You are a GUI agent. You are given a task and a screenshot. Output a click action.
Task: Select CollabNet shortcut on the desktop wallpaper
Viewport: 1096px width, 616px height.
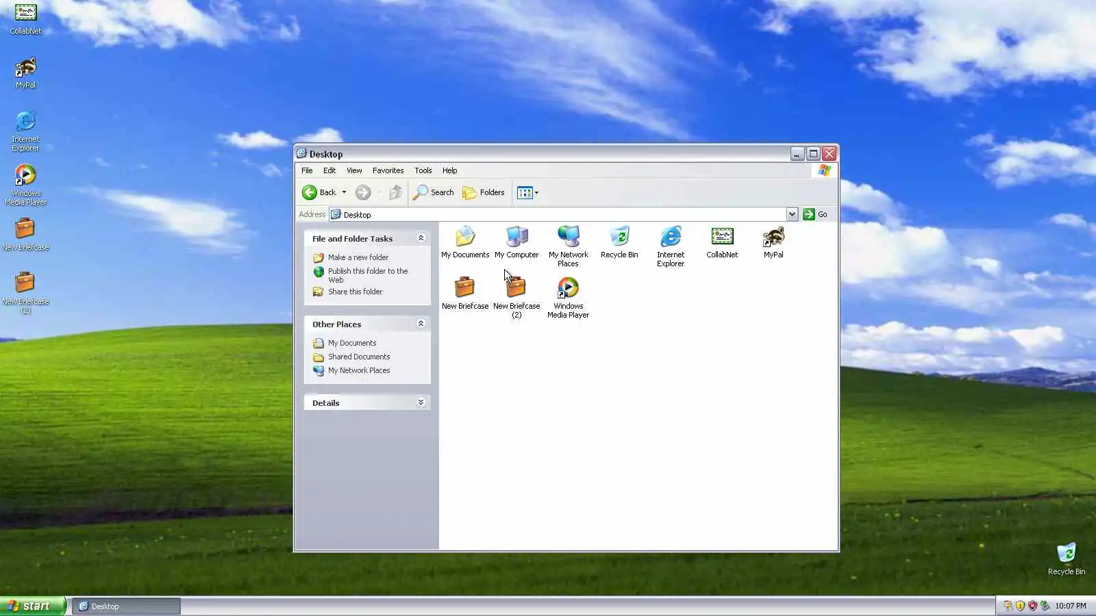[25, 18]
